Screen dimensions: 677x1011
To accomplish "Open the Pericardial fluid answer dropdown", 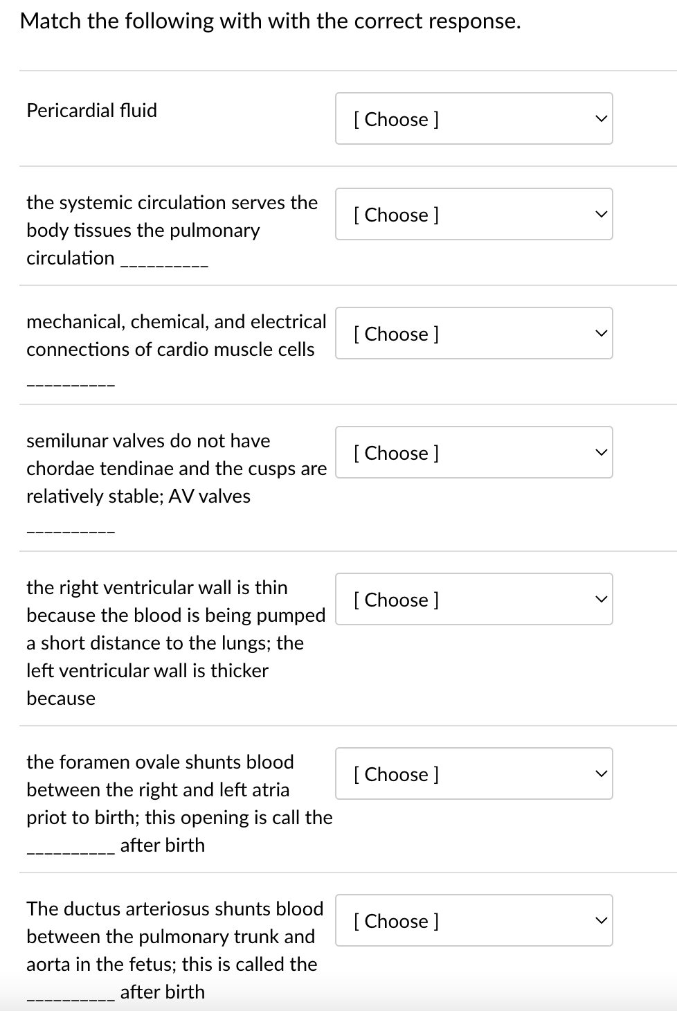I will (473, 118).
